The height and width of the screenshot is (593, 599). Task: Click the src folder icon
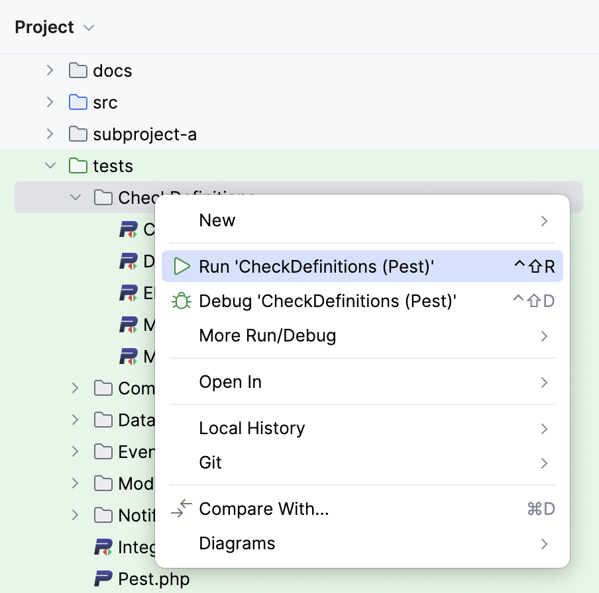[x=79, y=103]
